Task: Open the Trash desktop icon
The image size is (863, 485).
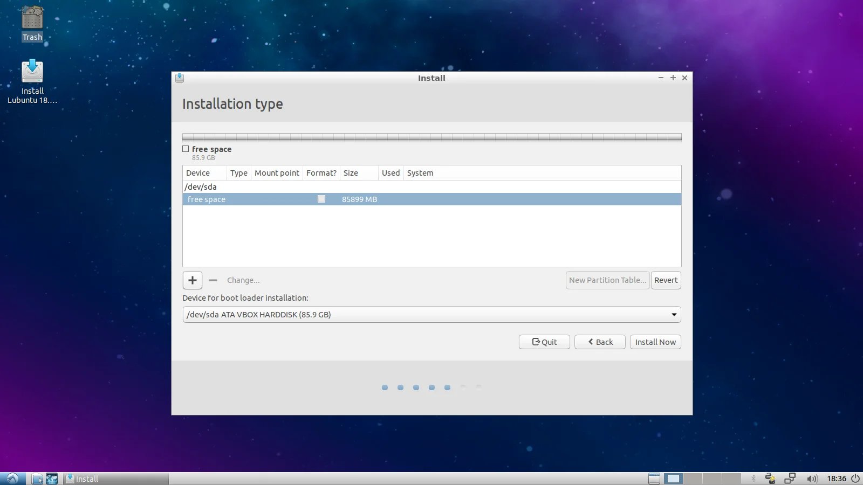Action: click(32, 19)
